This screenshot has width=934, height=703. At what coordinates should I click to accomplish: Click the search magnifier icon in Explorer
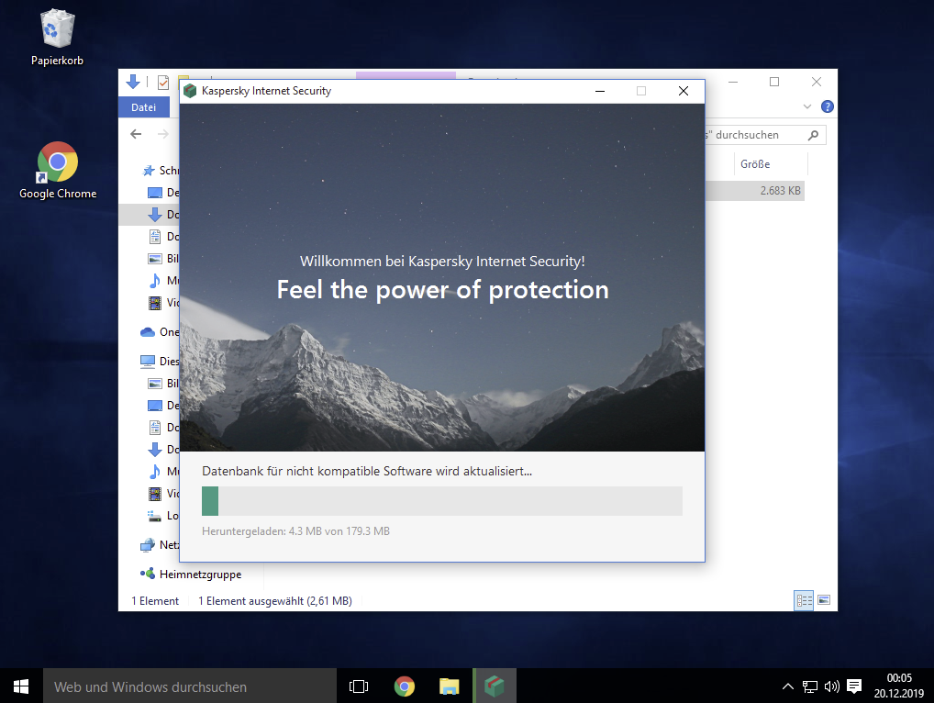tap(813, 135)
